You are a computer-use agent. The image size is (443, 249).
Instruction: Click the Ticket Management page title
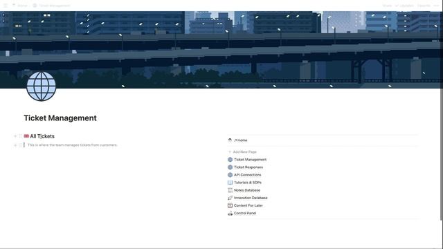point(60,118)
